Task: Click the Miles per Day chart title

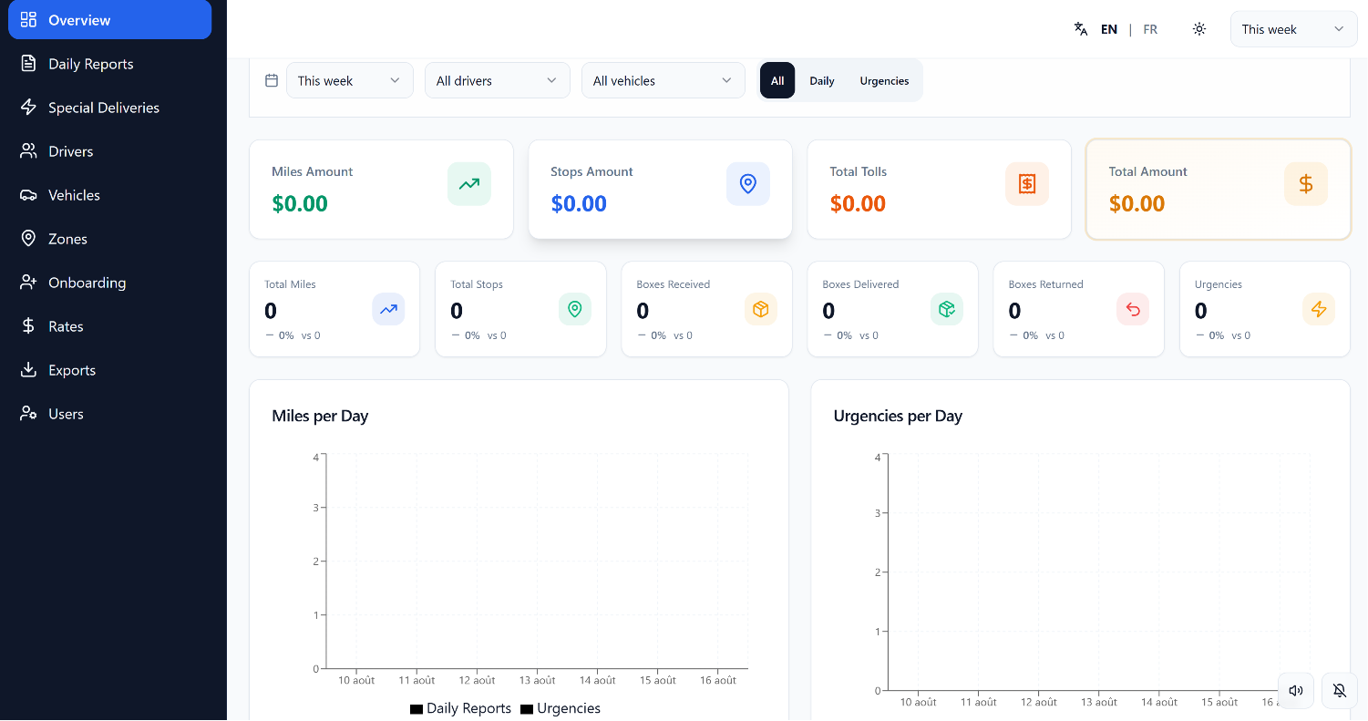Action: point(320,416)
